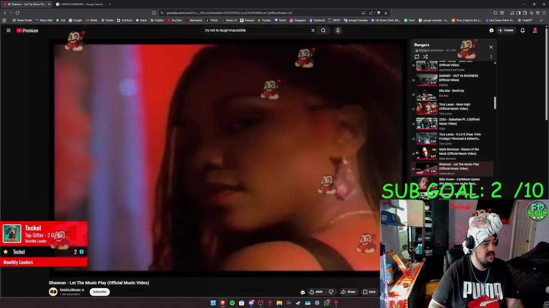Open the Yahoo Mail bookmark
The width and height of the screenshot is (549, 308).
pyautogui.click(x=44, y=20)
